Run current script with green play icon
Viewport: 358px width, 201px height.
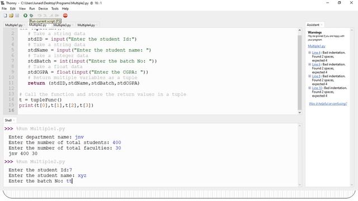[x=25, y=16]
